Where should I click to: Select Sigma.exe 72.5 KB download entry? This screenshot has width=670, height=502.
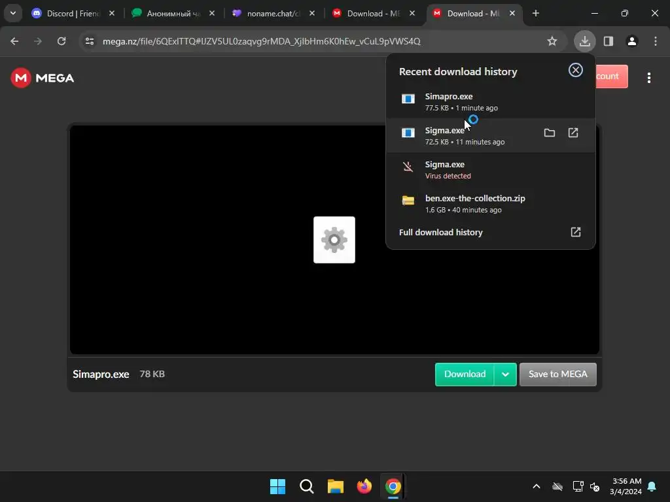click(x=491, y=135)
